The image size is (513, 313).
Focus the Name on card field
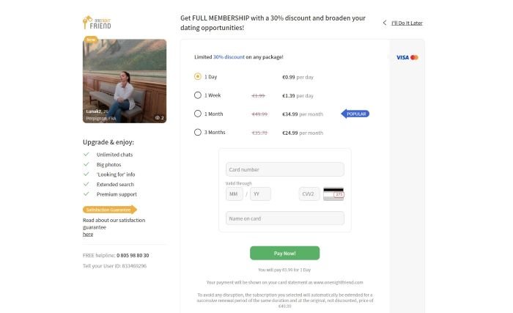click(284, 218)
